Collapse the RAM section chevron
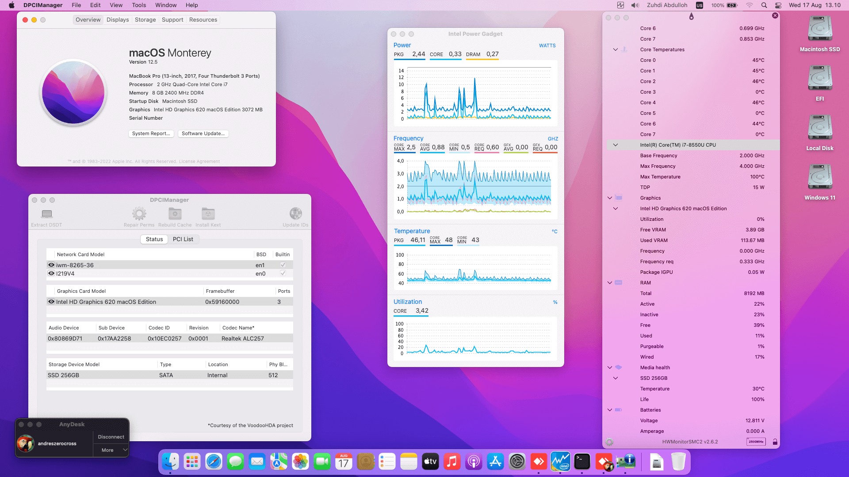849x477 pixels. coord(610,283)
